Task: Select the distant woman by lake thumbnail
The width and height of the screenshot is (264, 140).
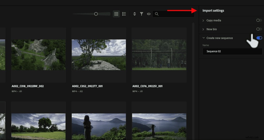Action: (159, 127)
